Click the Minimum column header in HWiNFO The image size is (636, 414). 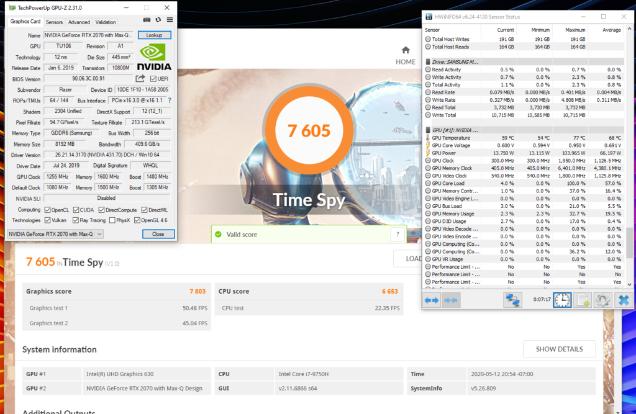point(540,30)
